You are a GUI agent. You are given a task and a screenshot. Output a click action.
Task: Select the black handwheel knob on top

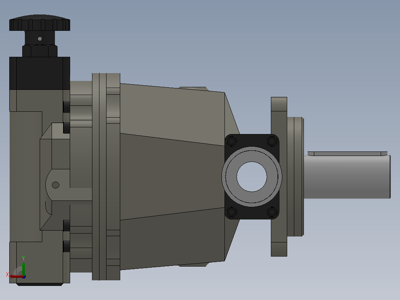pos(40,23)
